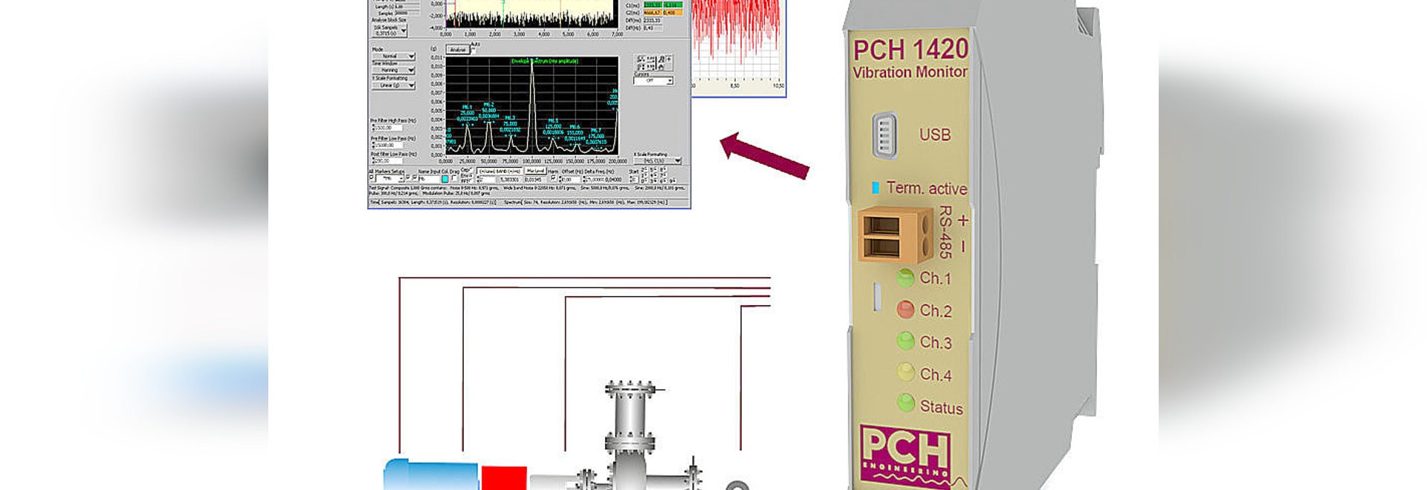Click the Min Level button

tap(535, 171)
